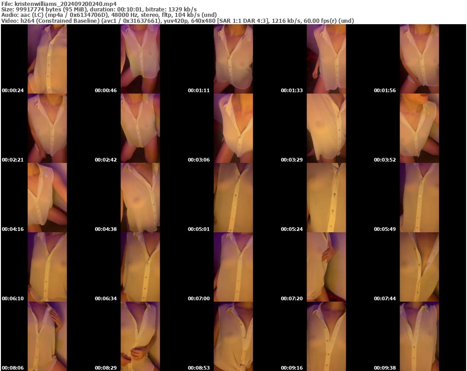Select the 00:01:11 preview frame
The image size is (467, 371).
[x=233, y=59]
